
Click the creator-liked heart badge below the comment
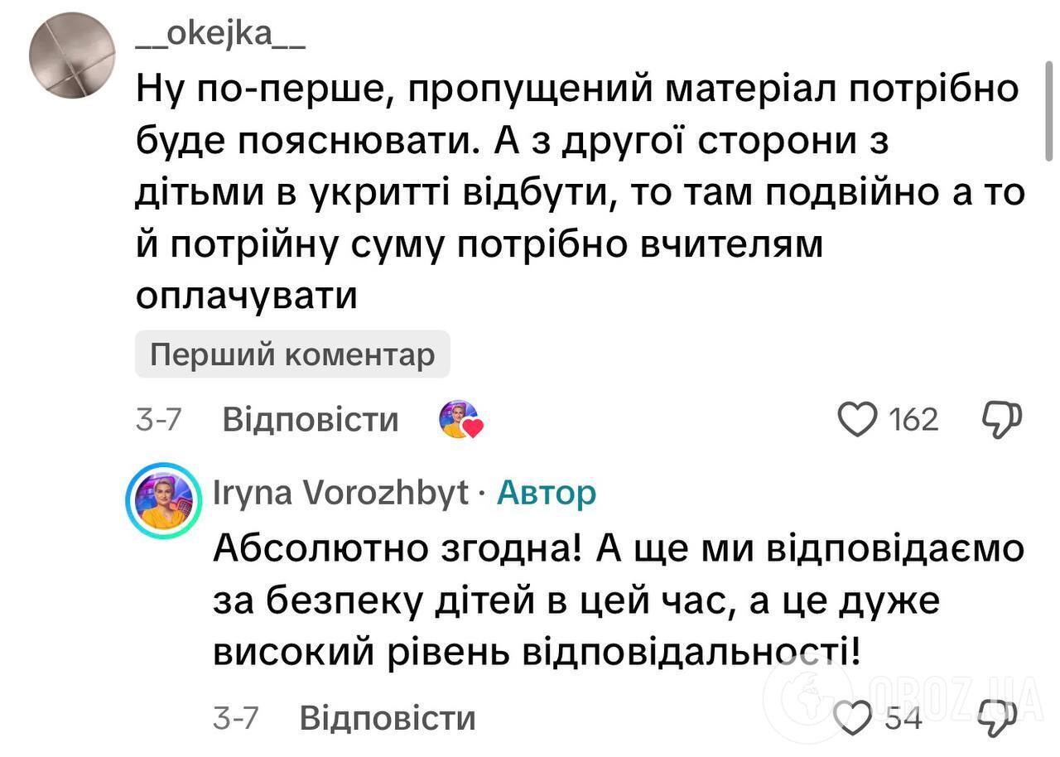coord(461,419)
